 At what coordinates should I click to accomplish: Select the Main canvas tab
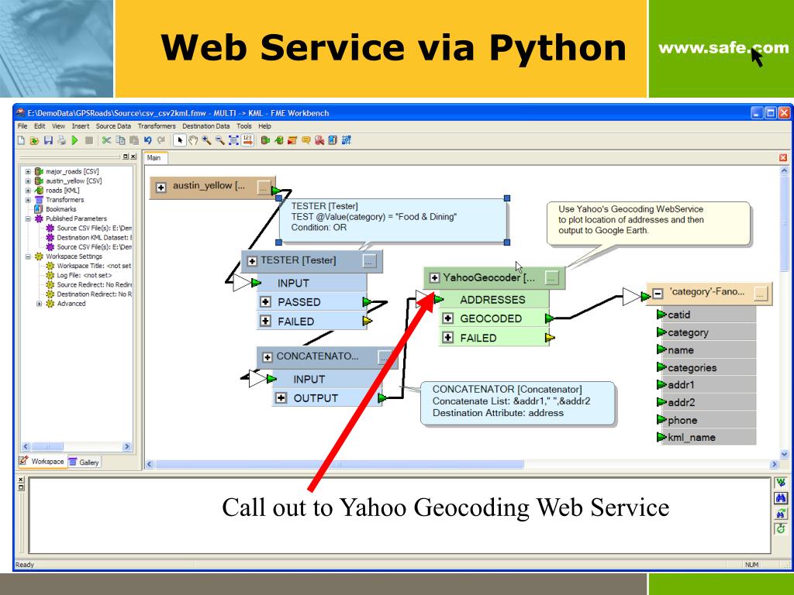coord(154,158)
